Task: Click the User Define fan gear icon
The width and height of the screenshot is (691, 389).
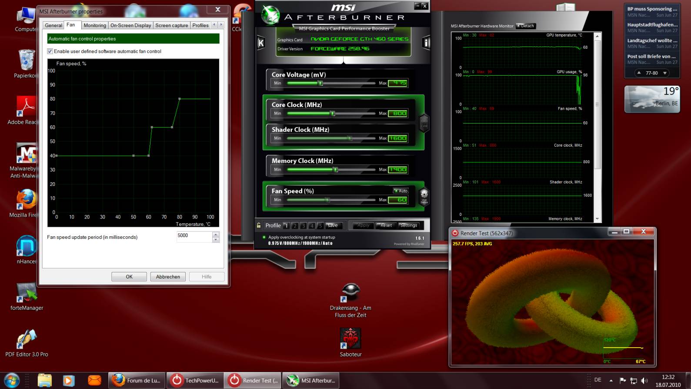Action: pyautogui.click(x=424, y=196)
